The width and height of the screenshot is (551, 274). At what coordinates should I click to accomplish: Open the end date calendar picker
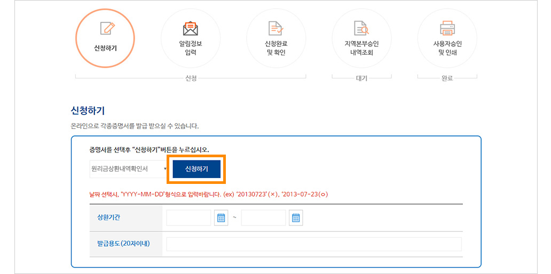pyautogui.click(x=296, y=218)
